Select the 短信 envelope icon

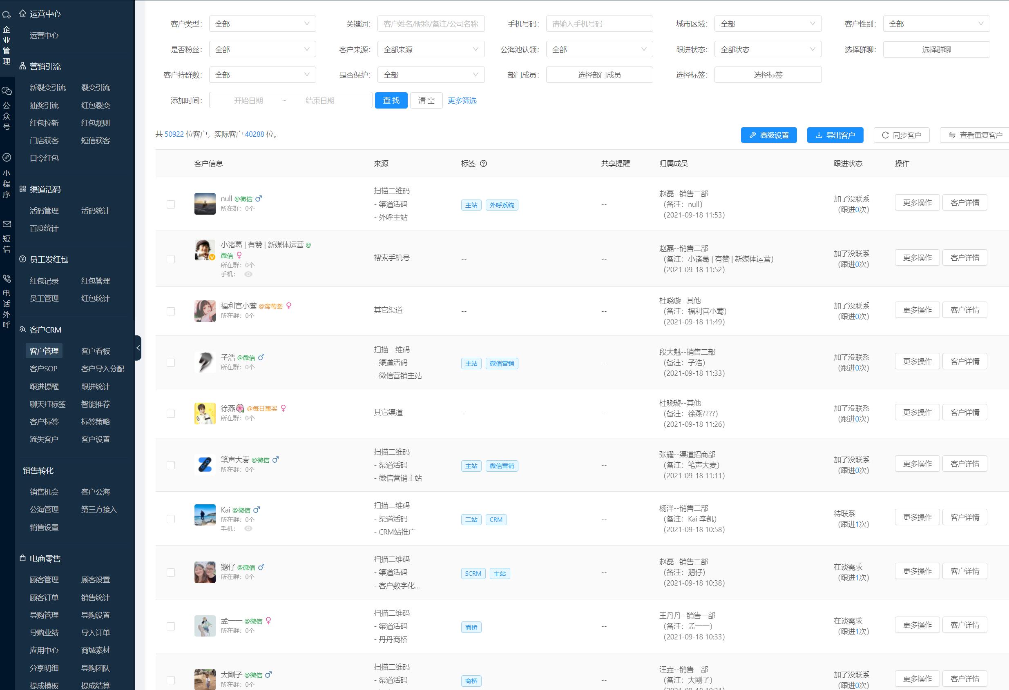click(x=7, y=224)
